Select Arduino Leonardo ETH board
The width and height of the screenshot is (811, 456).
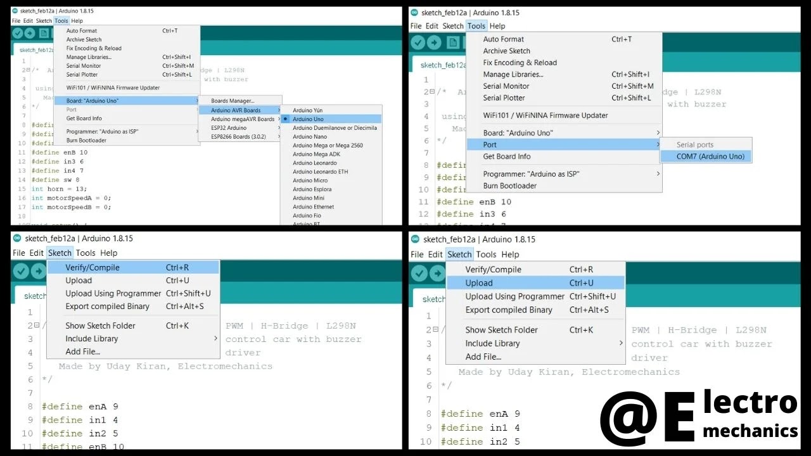[320, 172]
